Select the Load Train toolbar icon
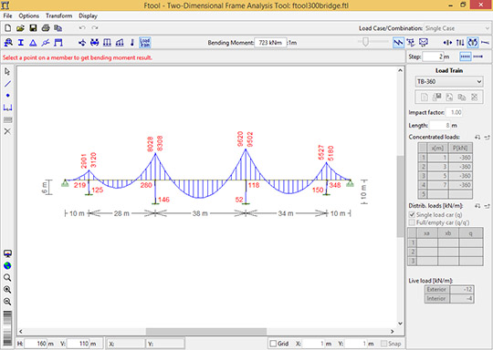Viewport: 493px width, 350px height. click(x=145, y=42)
